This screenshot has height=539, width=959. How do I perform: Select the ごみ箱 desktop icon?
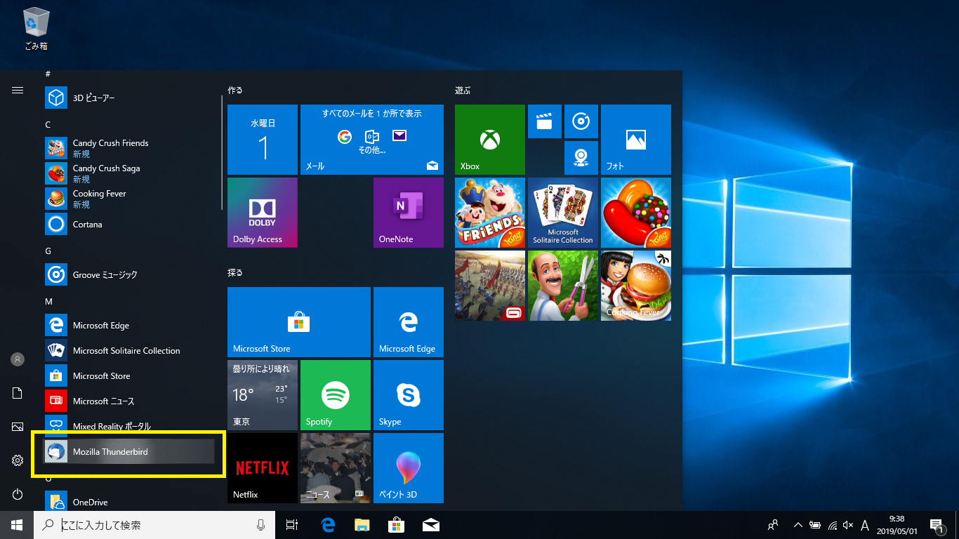click(35, 29)
